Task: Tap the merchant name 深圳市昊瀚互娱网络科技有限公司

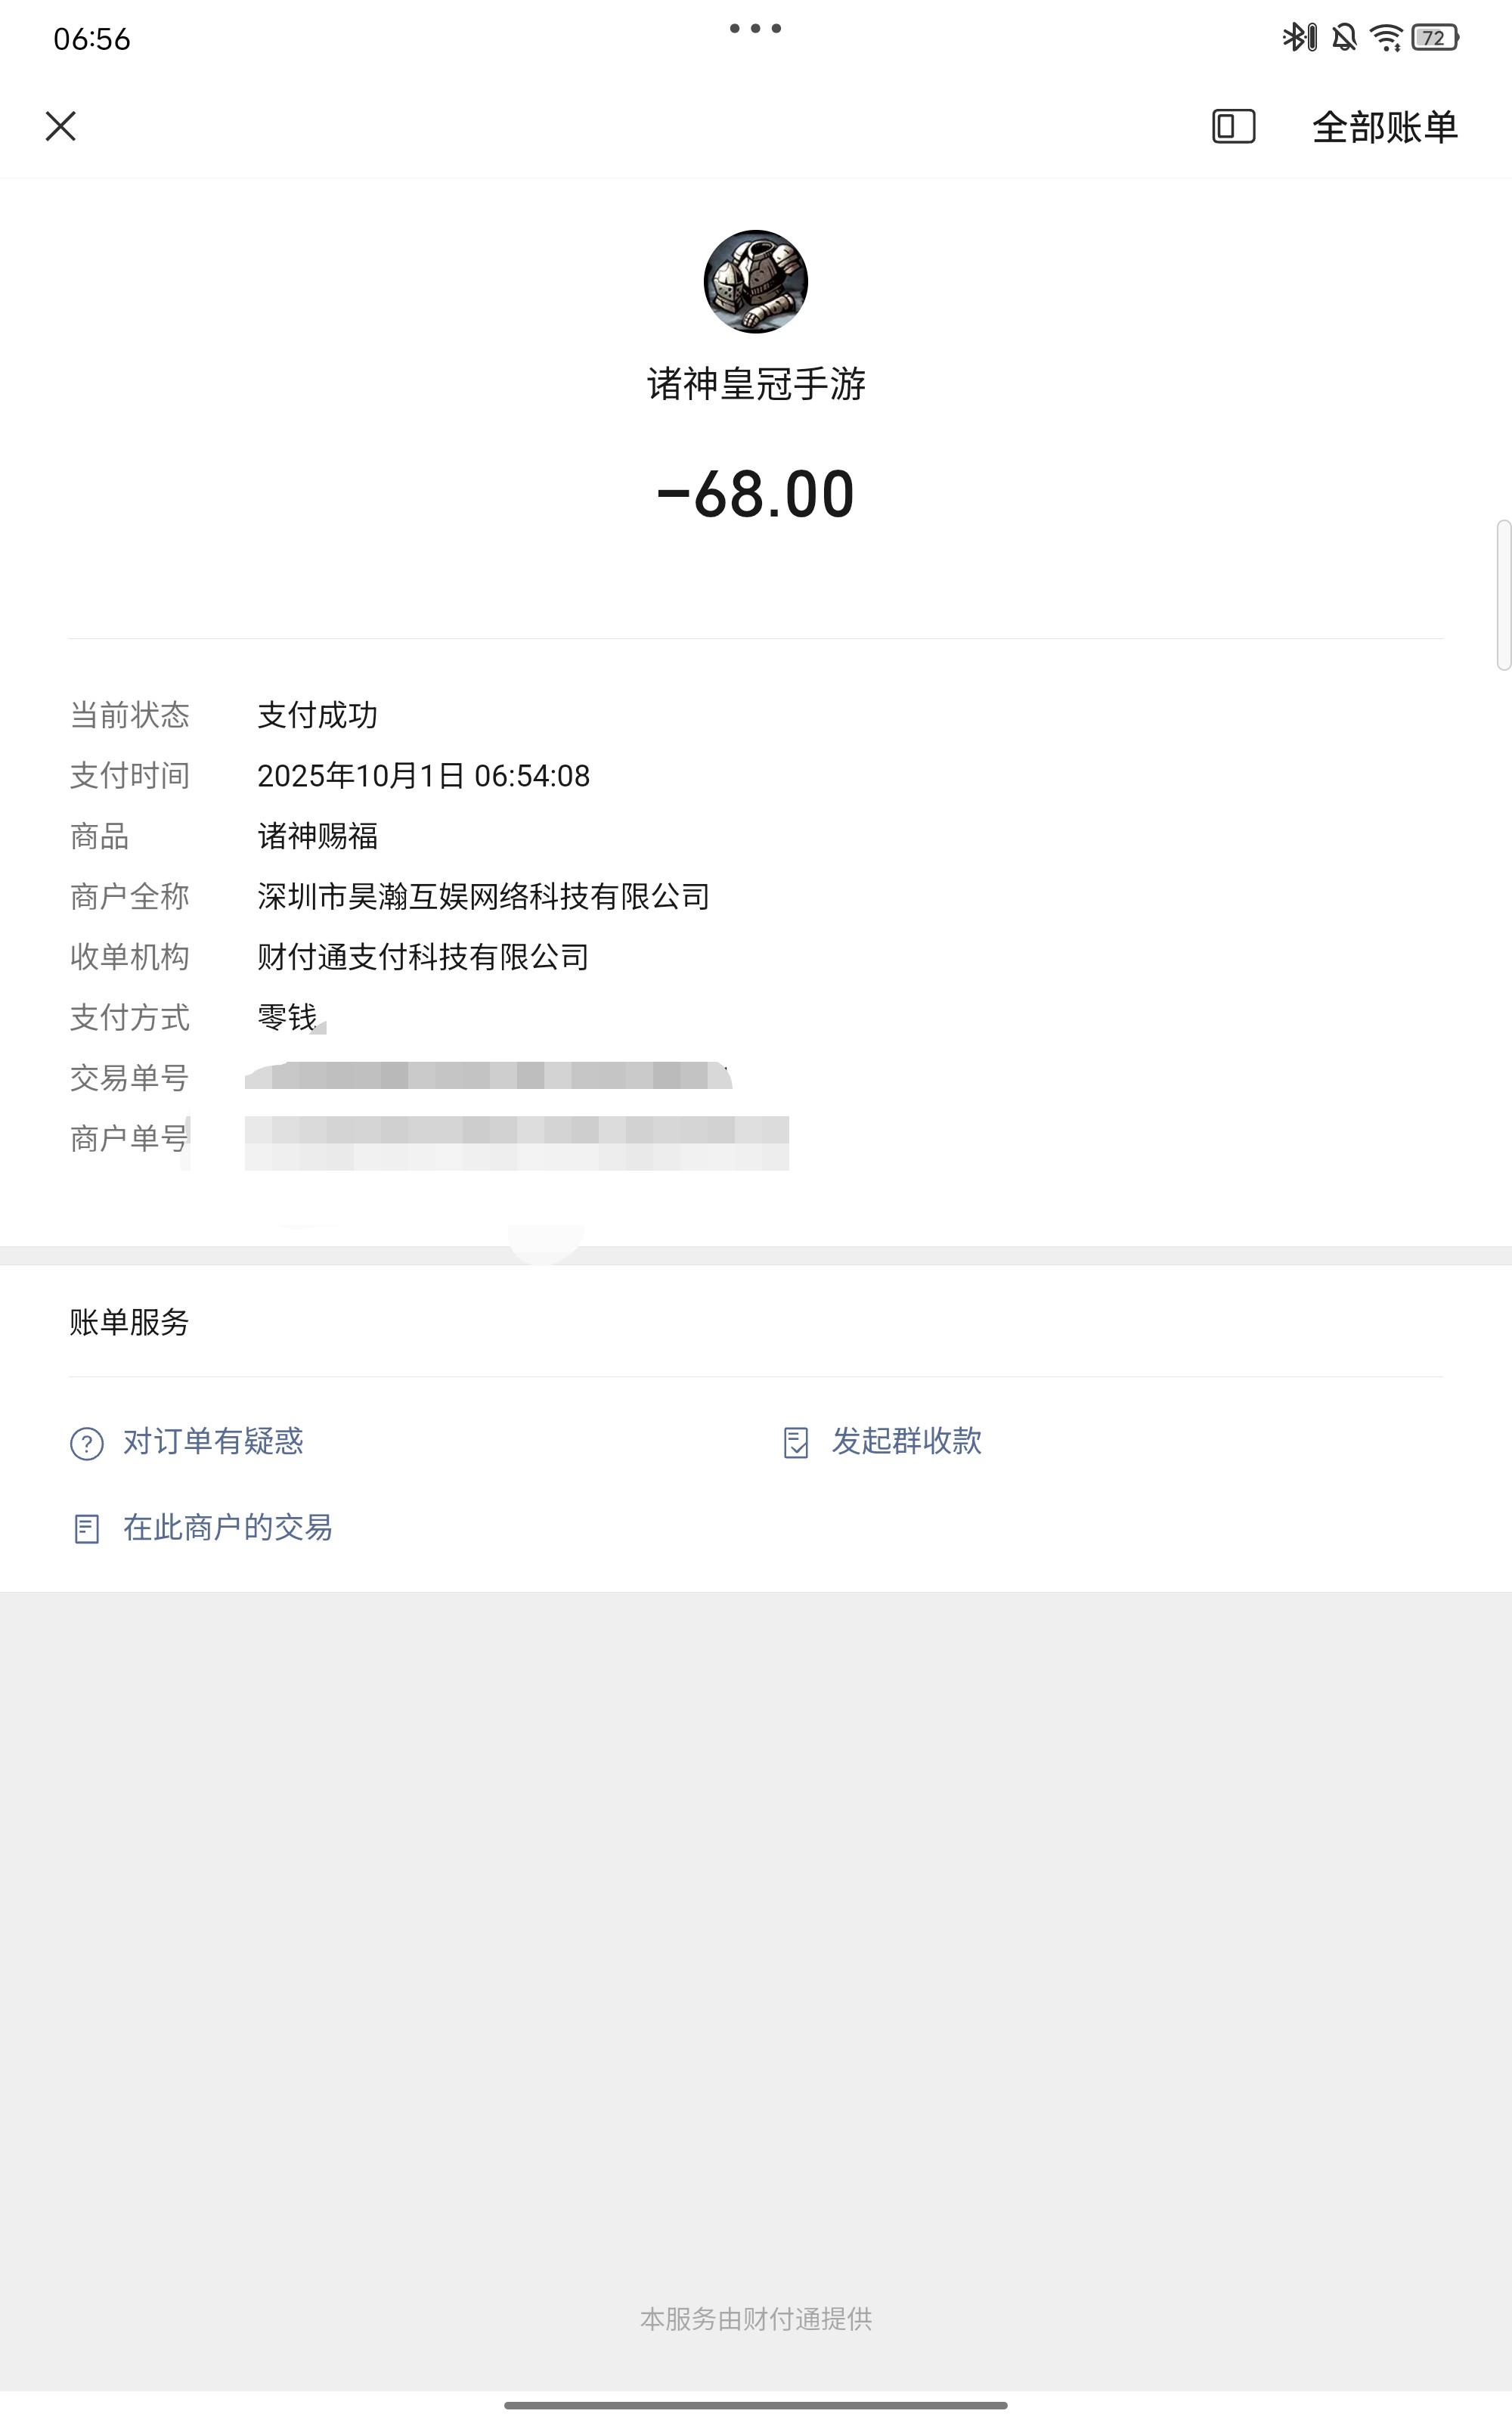Action: [483, 897]
